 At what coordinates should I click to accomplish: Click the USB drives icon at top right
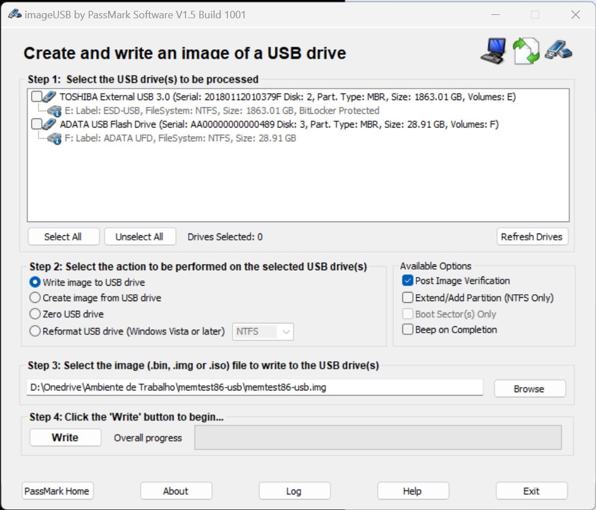pos(558,50)
